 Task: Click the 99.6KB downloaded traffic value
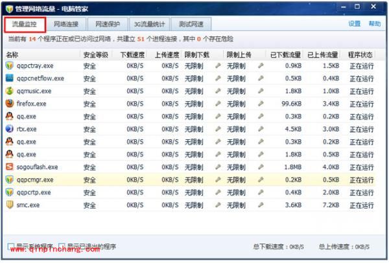[292, 104]
